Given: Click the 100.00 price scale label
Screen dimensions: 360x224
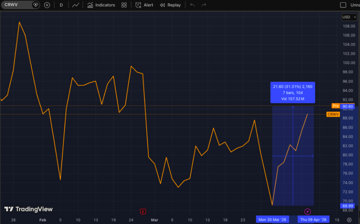Looking at the screenshot, I should 349,63.
